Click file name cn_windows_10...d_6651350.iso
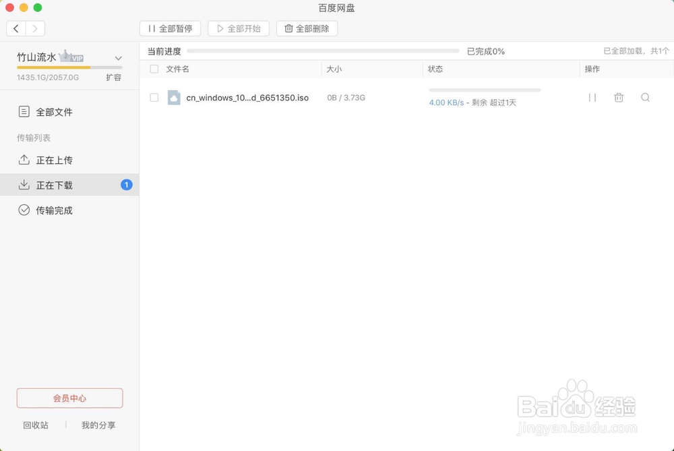The image size is (674, 451). coord(247,98)
